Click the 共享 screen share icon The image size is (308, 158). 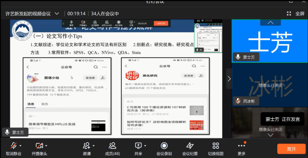click(138, 146)
